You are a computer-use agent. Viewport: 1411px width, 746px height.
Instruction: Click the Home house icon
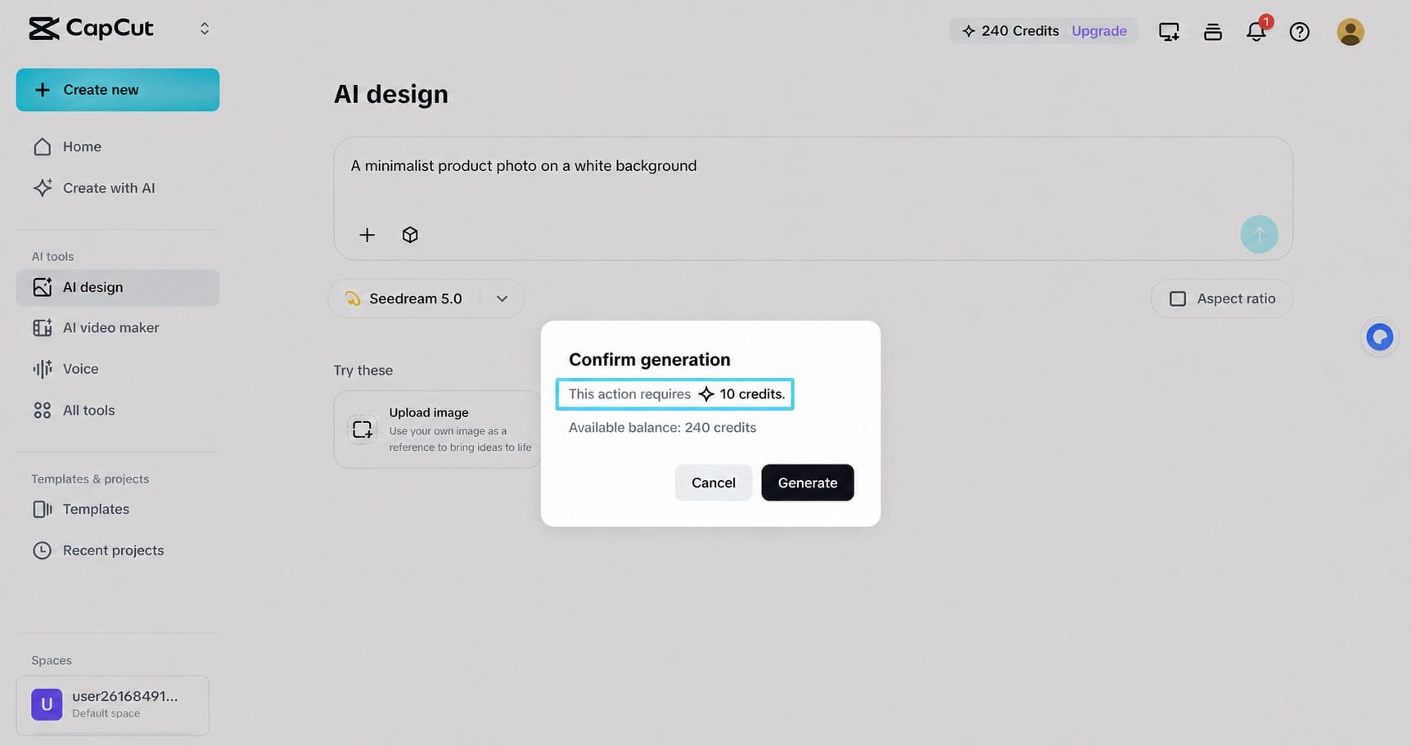(43, 146)
